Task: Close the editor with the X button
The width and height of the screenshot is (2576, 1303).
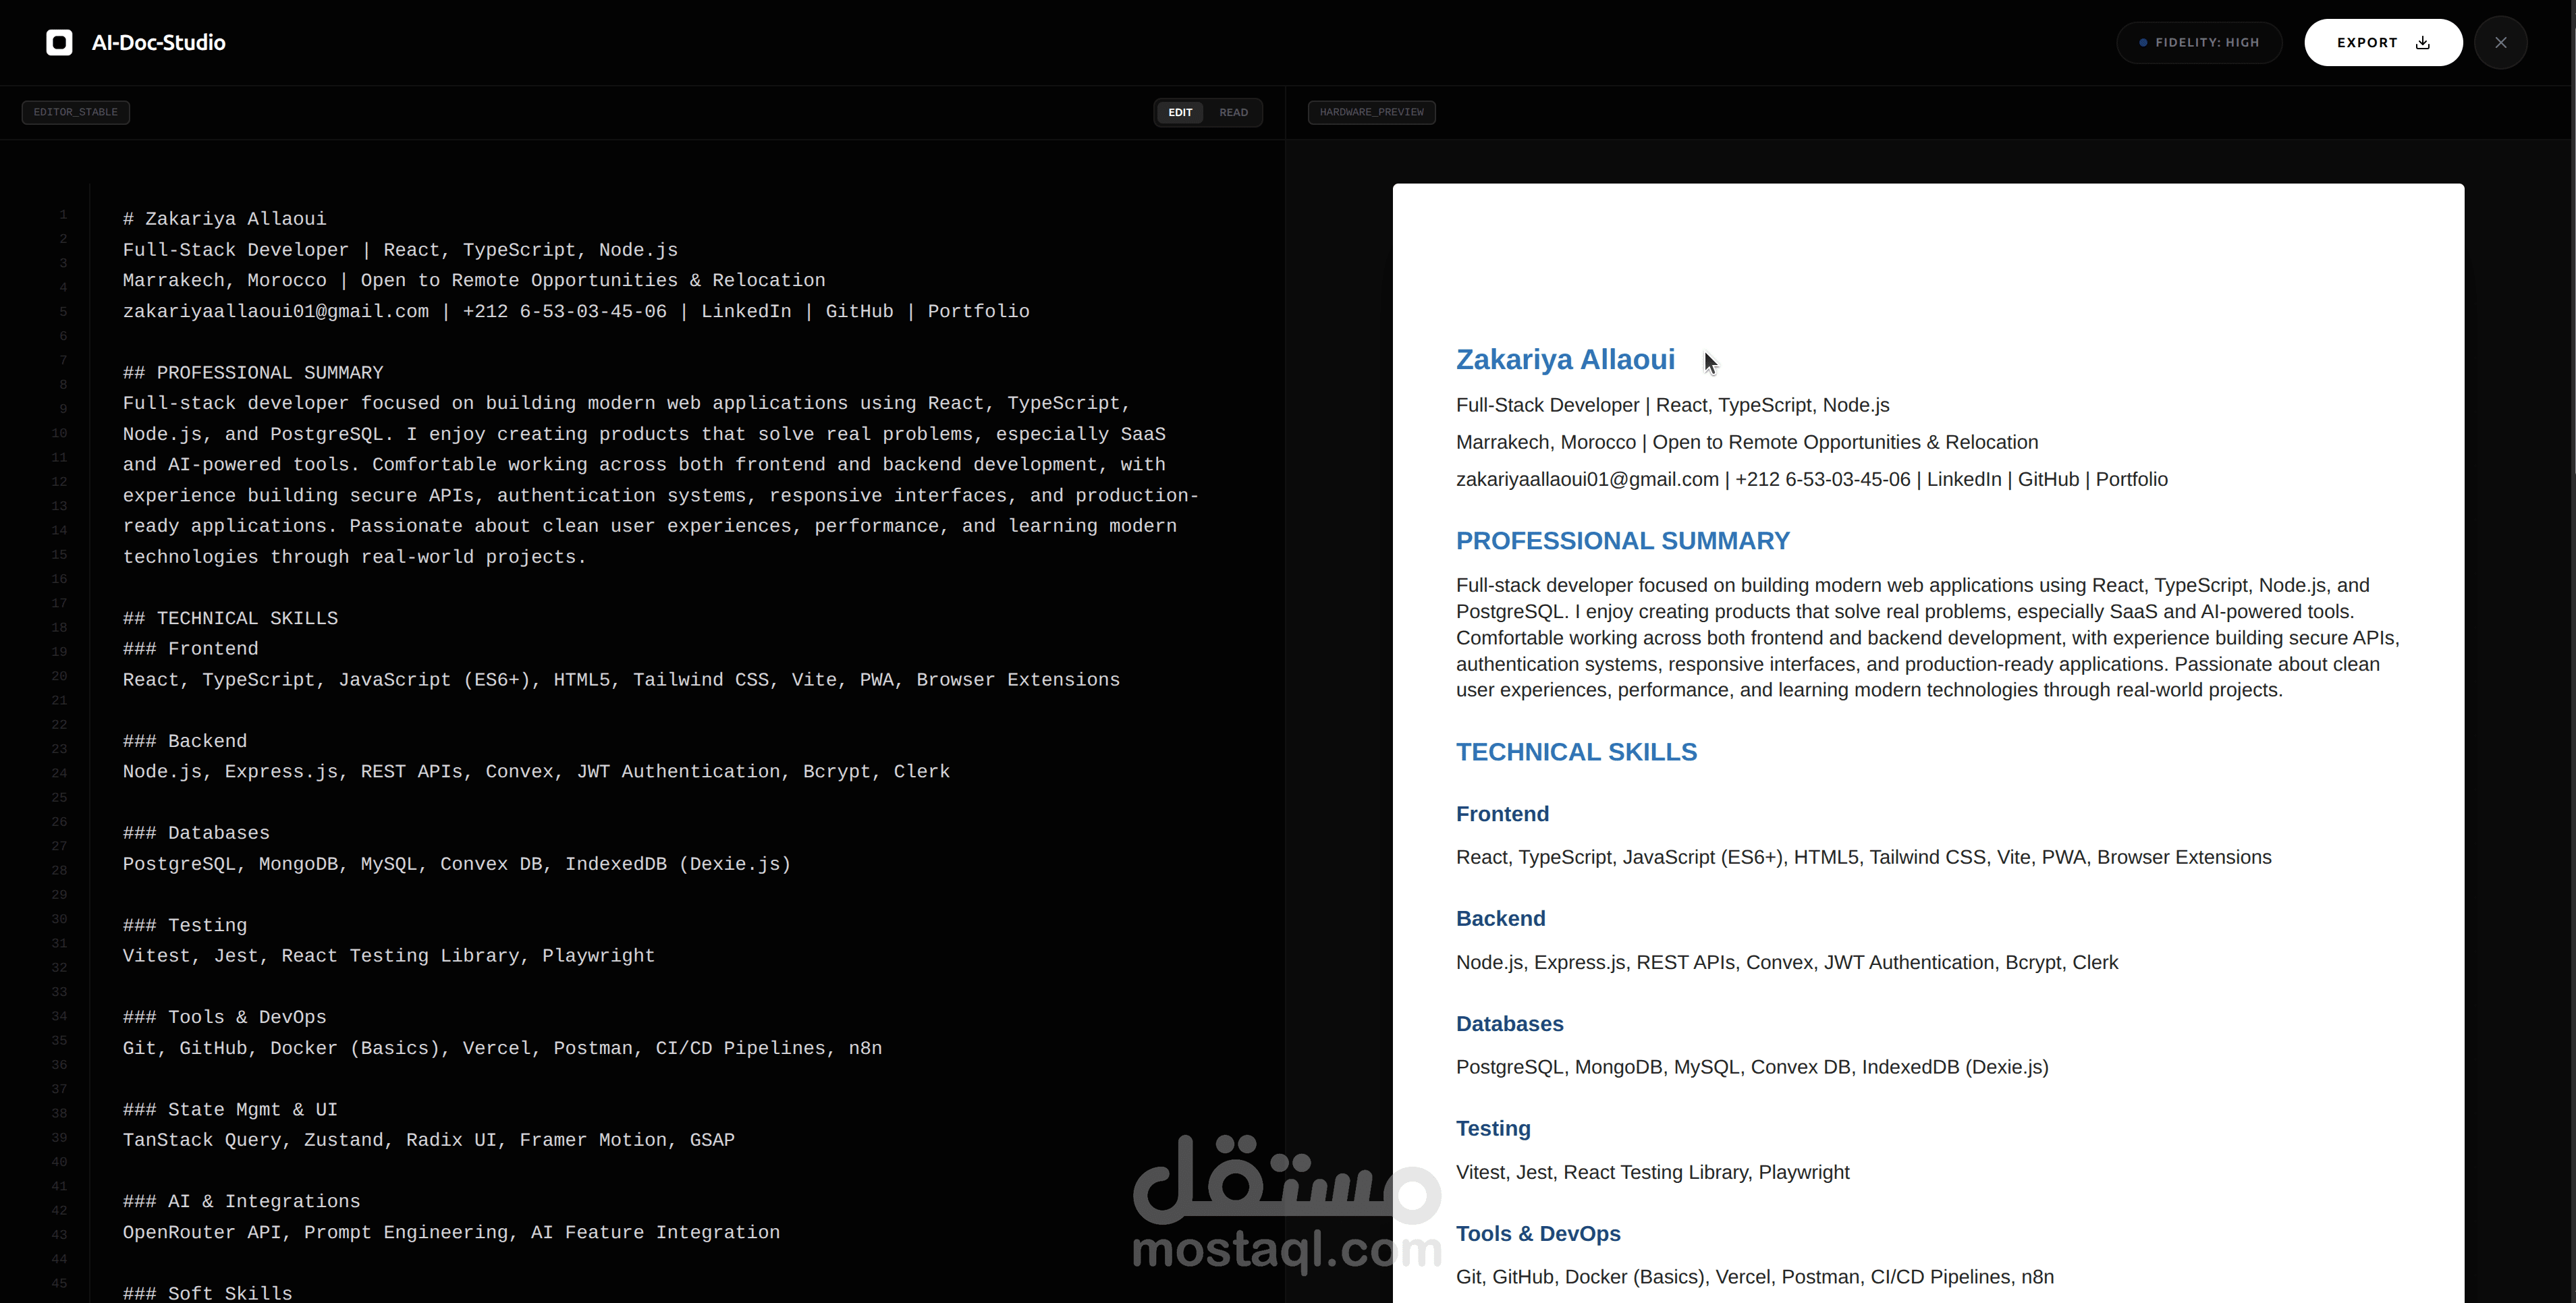Action: click(x=2500, y=42)
